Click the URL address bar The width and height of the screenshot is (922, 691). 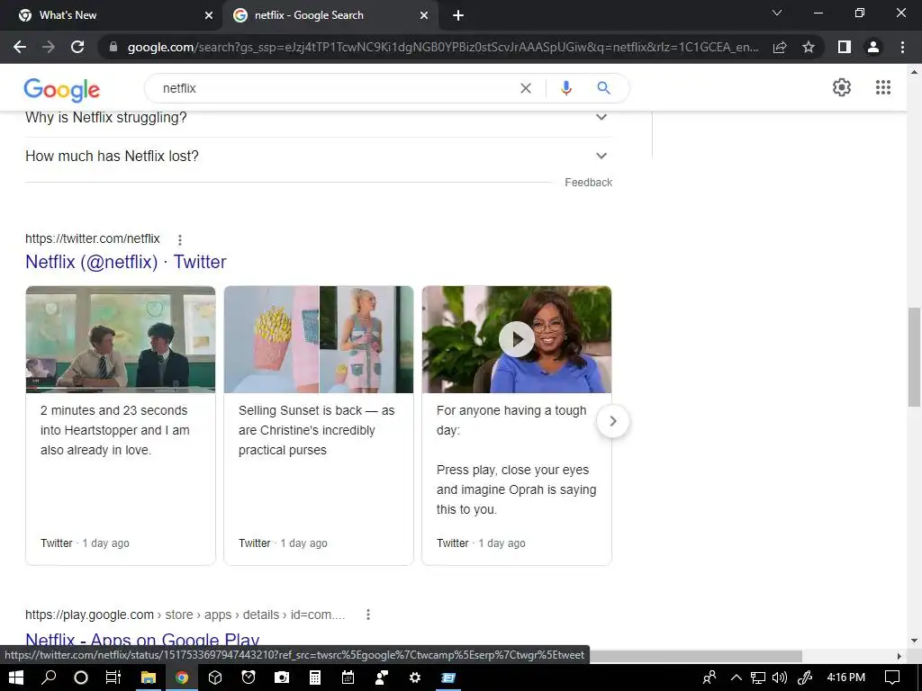(442, 47)
